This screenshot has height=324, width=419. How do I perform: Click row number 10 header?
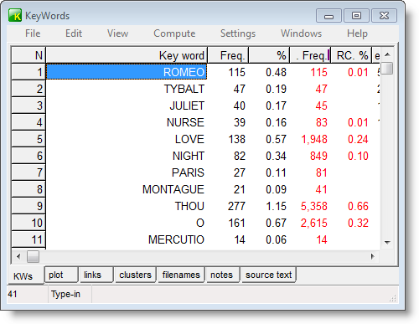(x=28, y=223)
